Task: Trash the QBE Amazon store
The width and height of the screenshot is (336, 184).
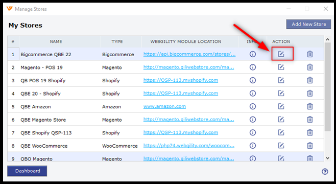Action: 309,106
